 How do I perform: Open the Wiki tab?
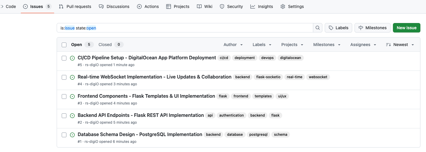pos(205,6)
